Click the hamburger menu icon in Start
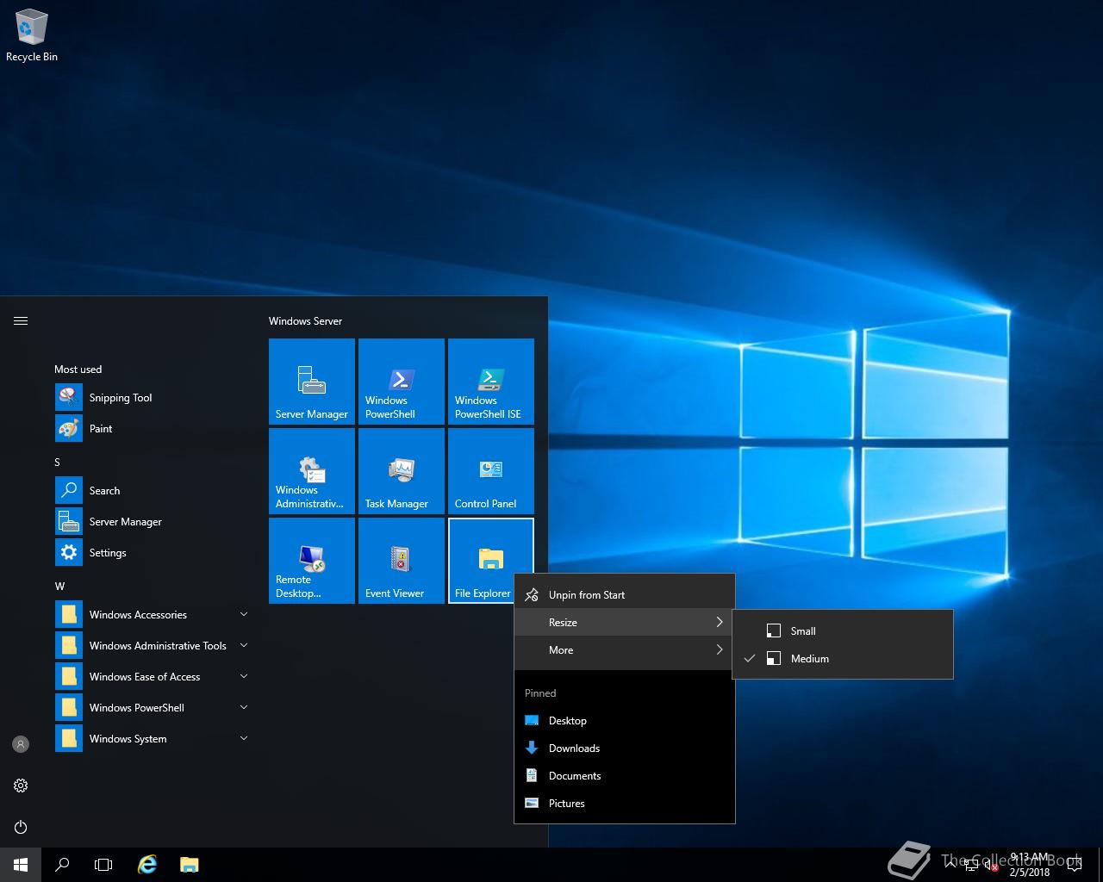This screenshot has height=882, width=1103. 21,320
